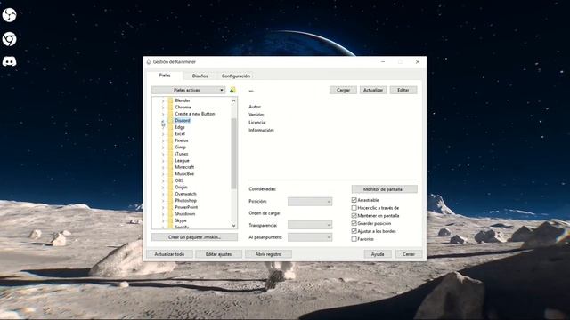Select the Origin entry in the skins list
The image size is (570, 320).
[x=181, y=187]
